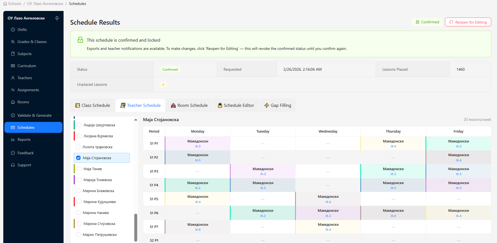This screenshot has width=497, height=243.
Task: Click the Subjects book icon in the sidebar
Action: coord(13,54)
